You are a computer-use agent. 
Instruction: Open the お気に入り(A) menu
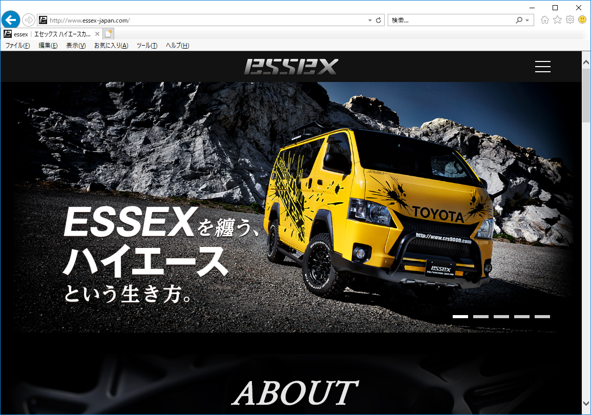tap(111, 46)
